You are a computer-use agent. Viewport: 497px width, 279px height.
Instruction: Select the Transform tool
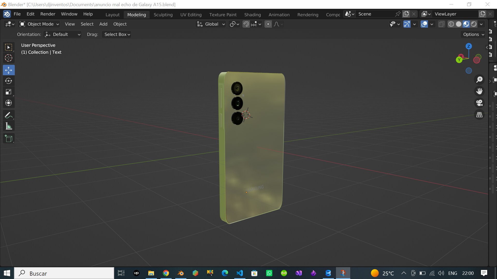(x=9, y=103)
